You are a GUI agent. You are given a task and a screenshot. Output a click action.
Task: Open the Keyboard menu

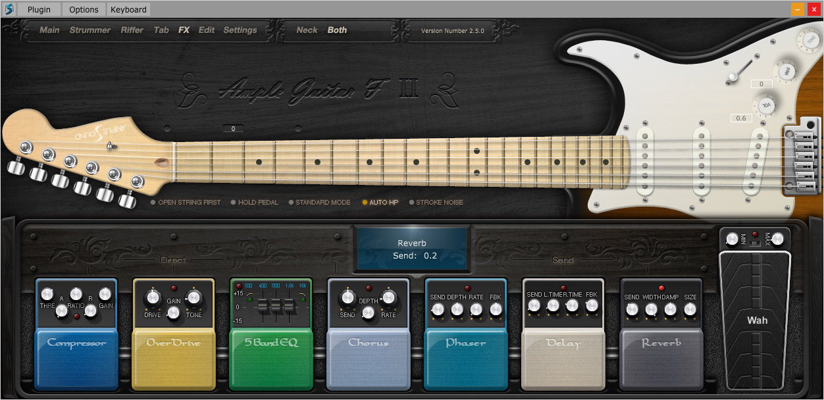128,9
